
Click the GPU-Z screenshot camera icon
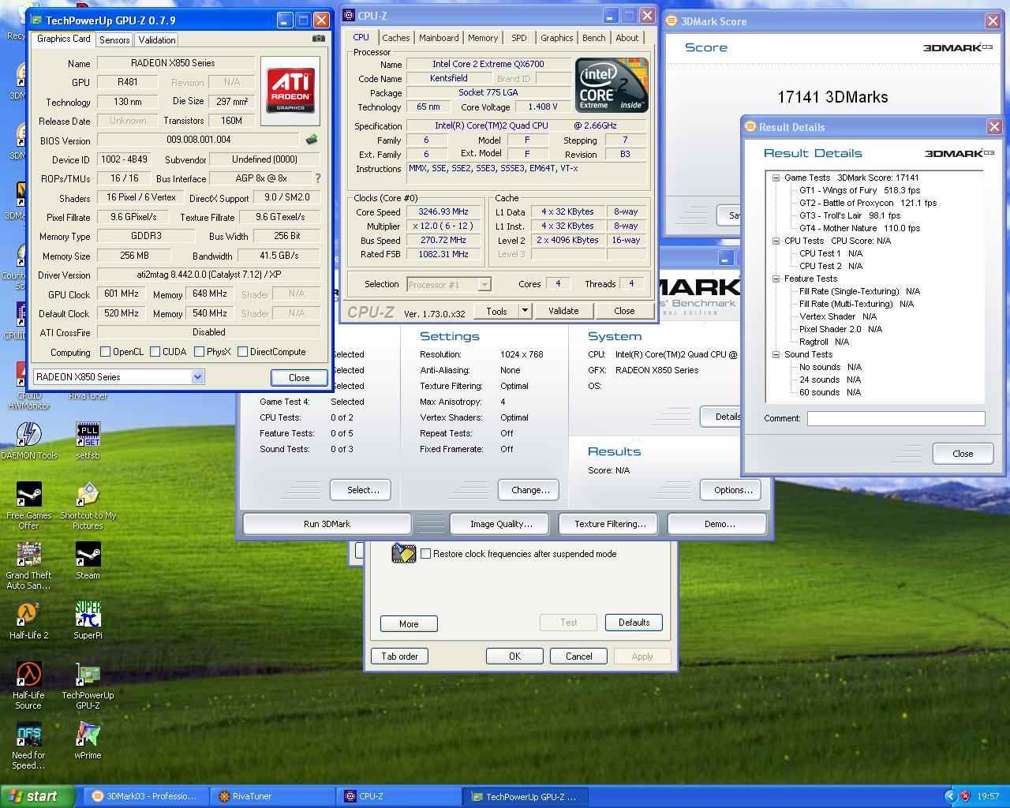coord(318,38)
